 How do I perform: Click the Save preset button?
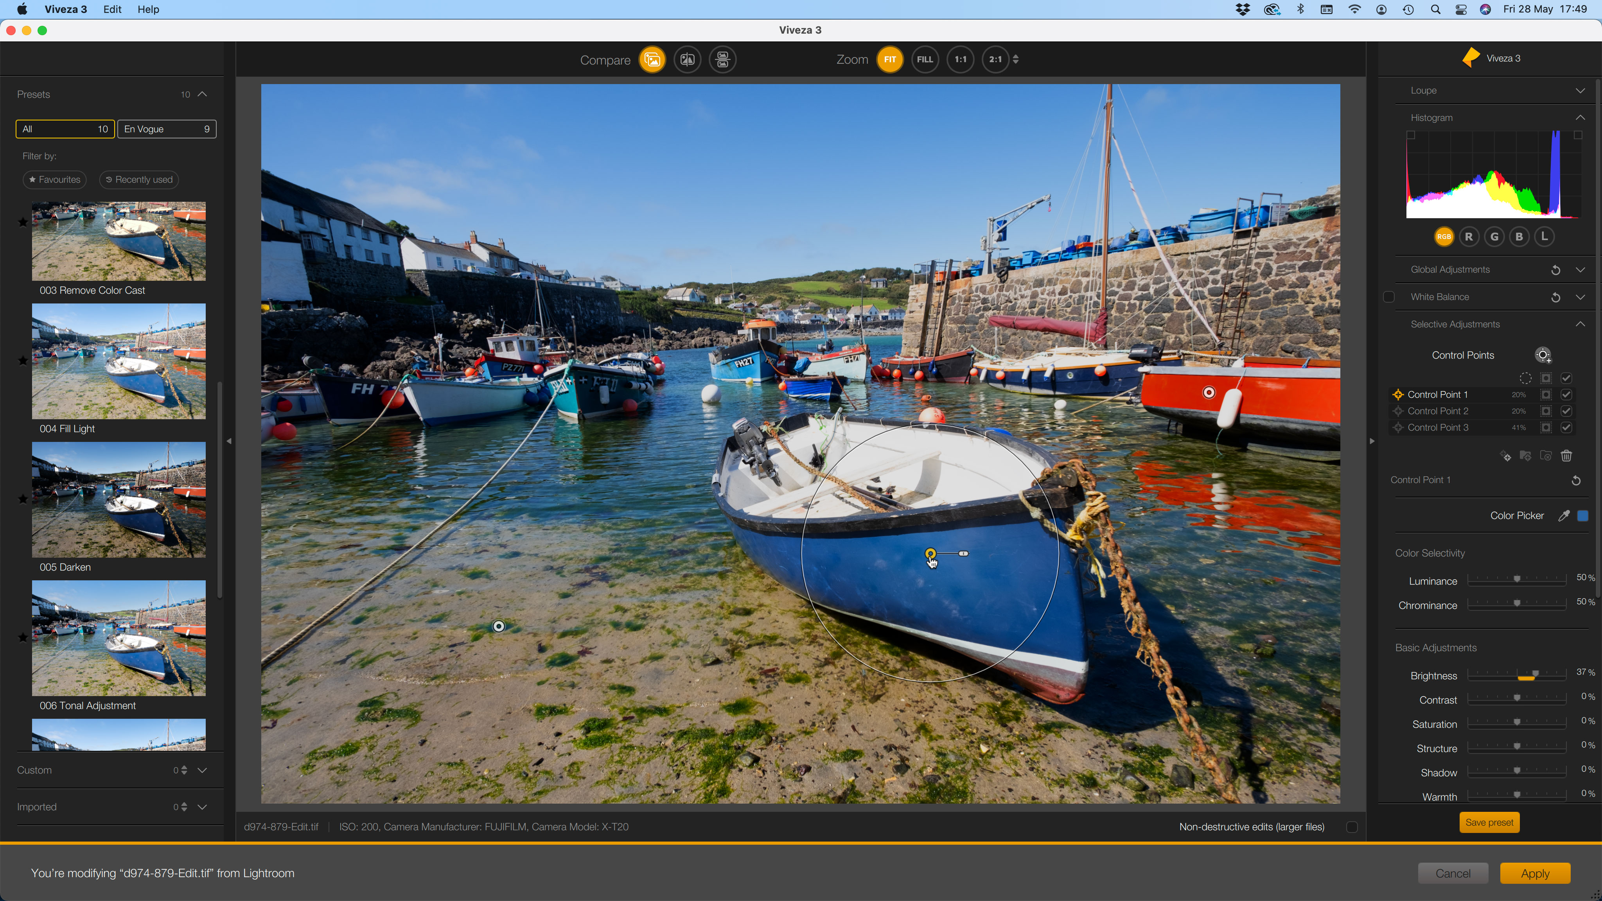(1489, 823)
